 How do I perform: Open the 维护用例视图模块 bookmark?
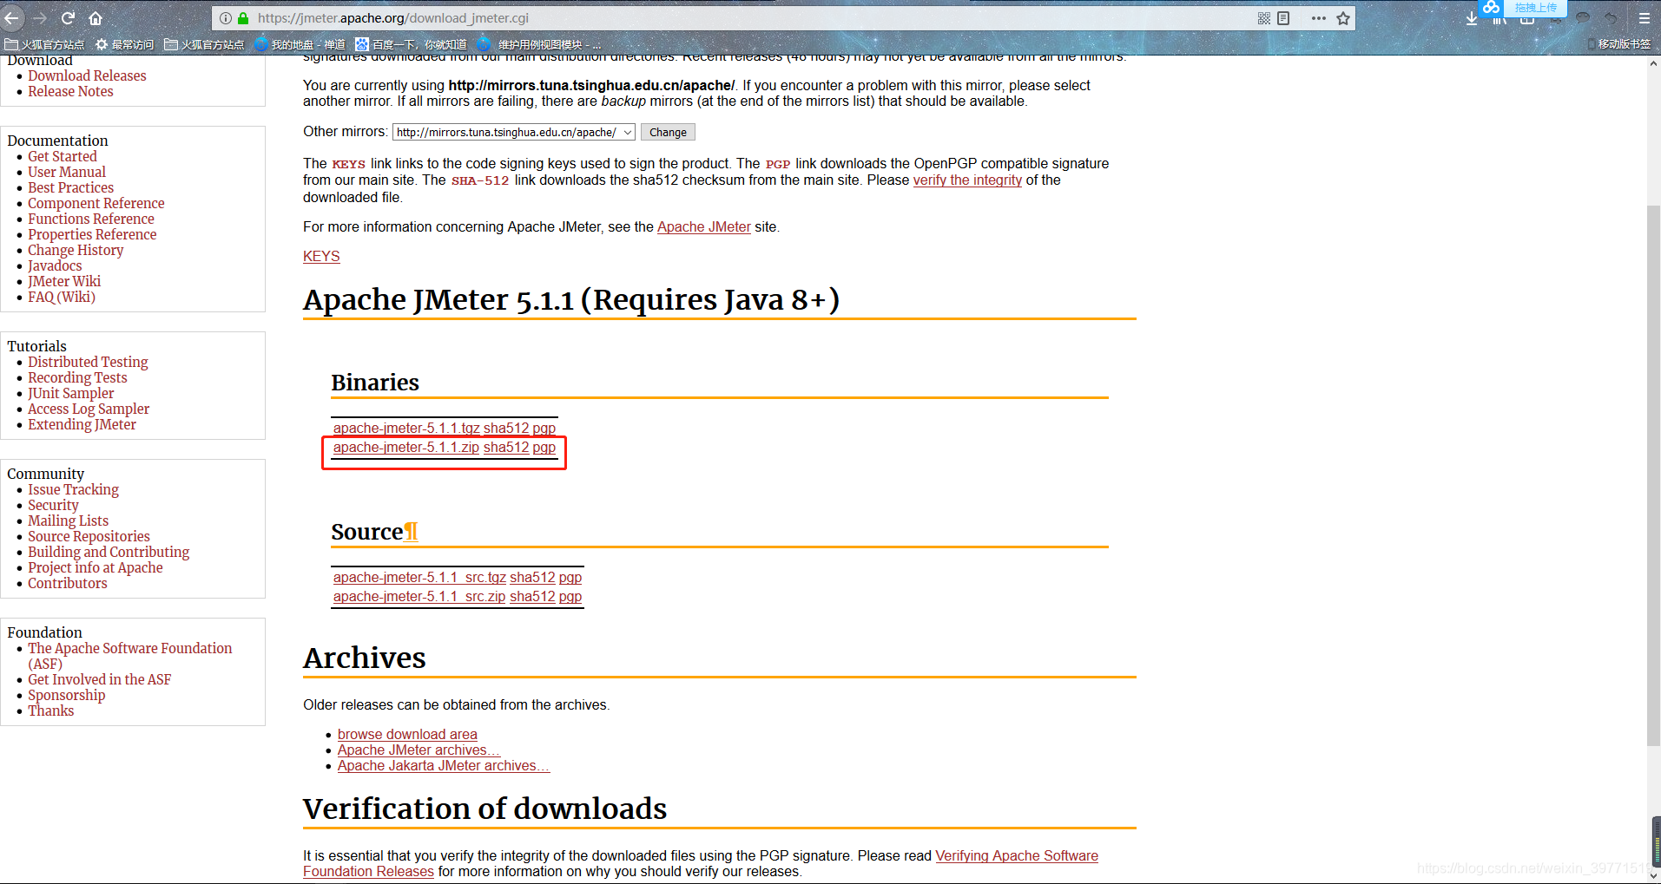pyautogui.click(x=539, y=44)
